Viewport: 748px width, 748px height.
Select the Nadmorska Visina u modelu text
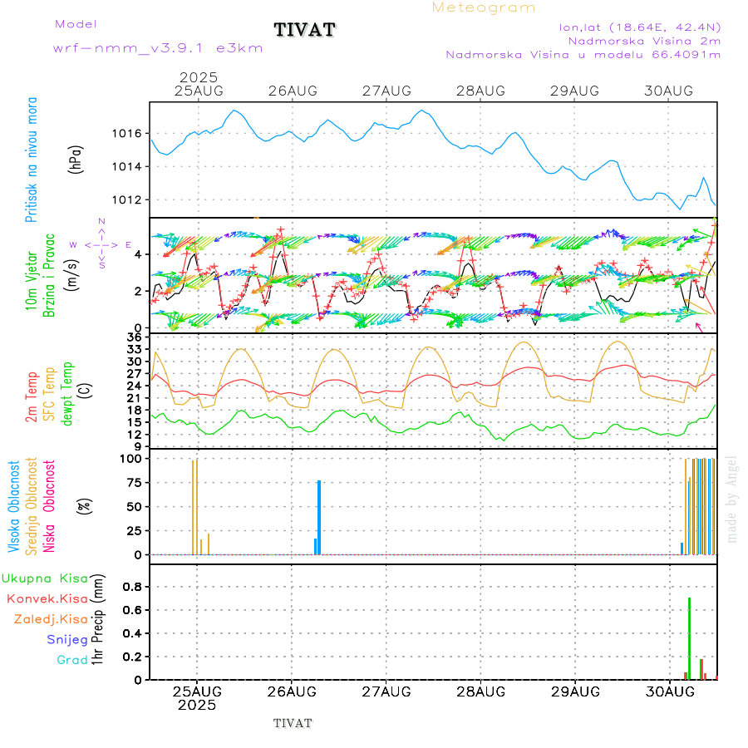pyautogui.click(x=583, y=55)
